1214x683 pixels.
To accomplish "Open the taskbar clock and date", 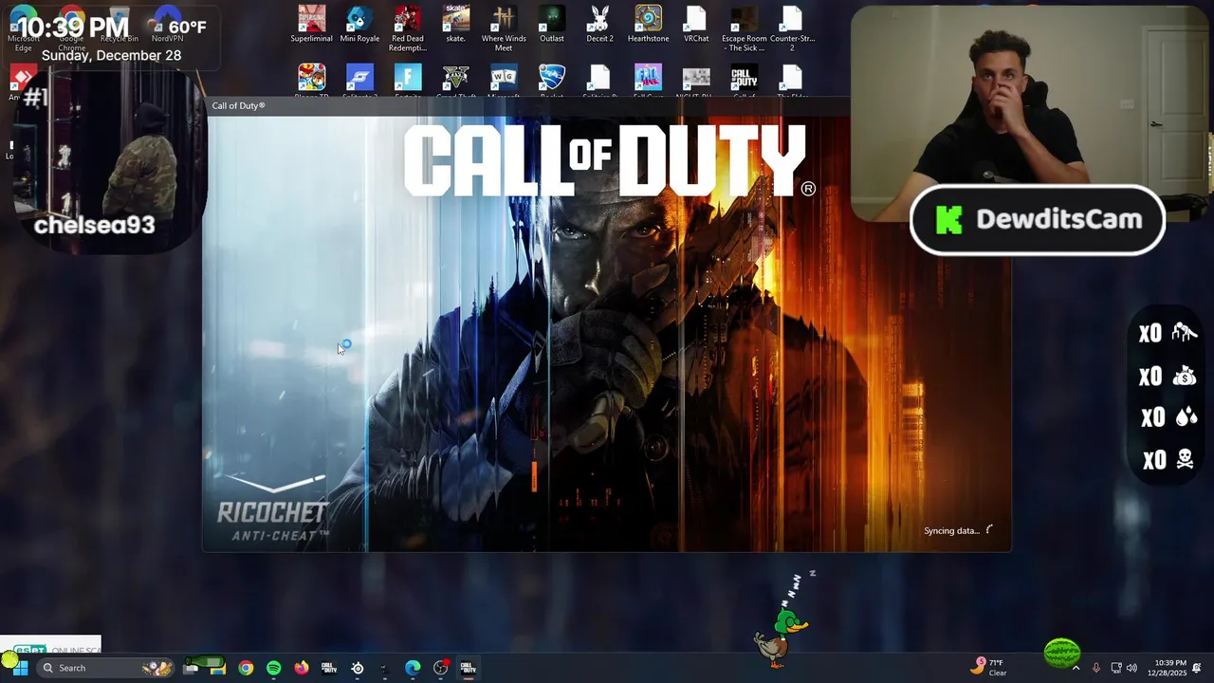I will click(1167, 668).
